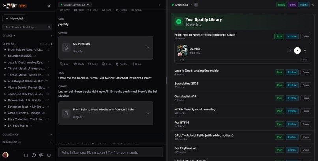Open From Fela to Now in Spotify
318x161 pixels.
(x=306, y=36)
